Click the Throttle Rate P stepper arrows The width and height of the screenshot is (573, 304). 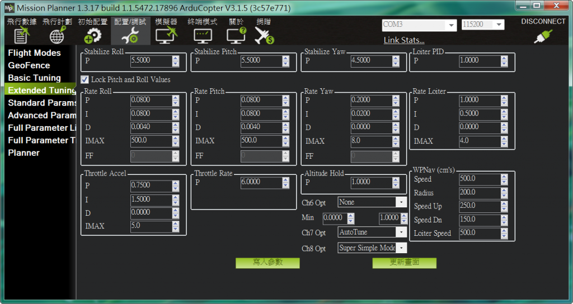pos(286,183)
